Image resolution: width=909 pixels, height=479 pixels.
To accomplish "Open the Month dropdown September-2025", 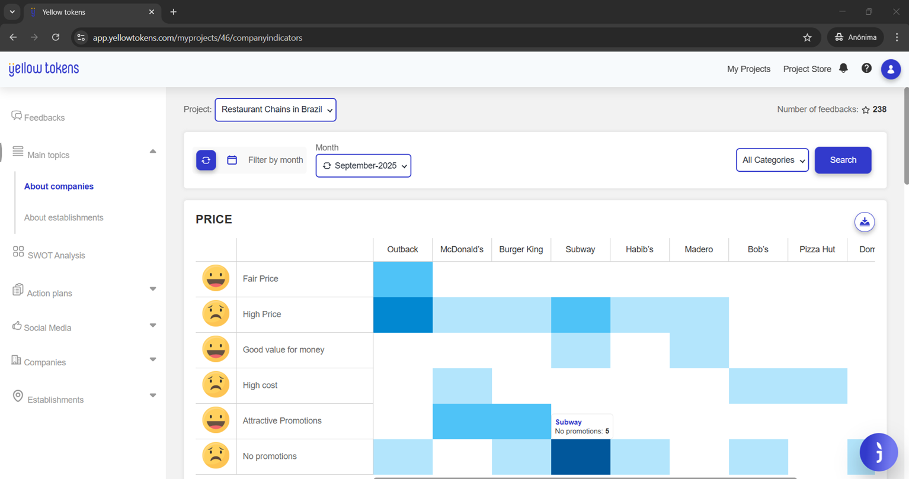I will pyautogui.click(x=363, y=166).
